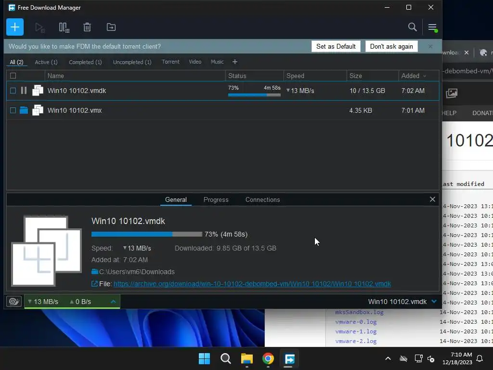
Task: Click the large vmdk file thumbnail
Action: [x=47, y=251]
